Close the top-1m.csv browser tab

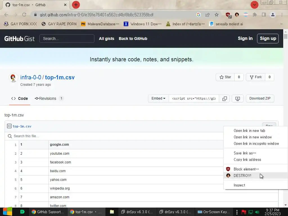65,5
